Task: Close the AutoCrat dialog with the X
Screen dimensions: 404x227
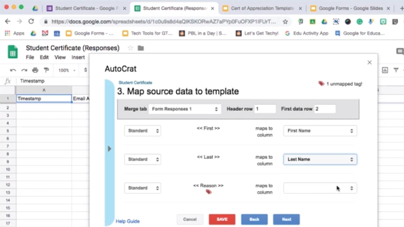Action: click(x=369, y=63)
